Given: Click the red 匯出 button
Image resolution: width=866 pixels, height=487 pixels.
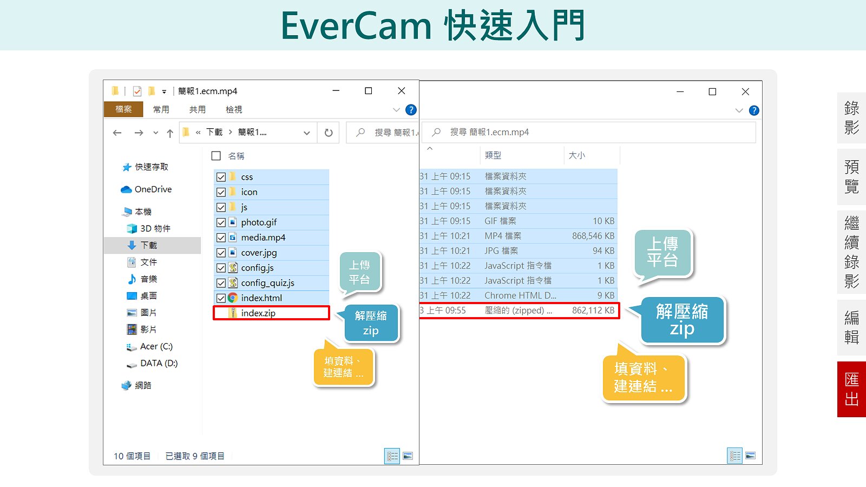Looking at the screenshot, I should coord(851,389).
